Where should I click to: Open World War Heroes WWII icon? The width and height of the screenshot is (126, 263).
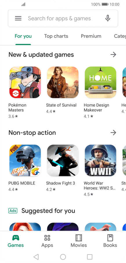coord(101,160)
